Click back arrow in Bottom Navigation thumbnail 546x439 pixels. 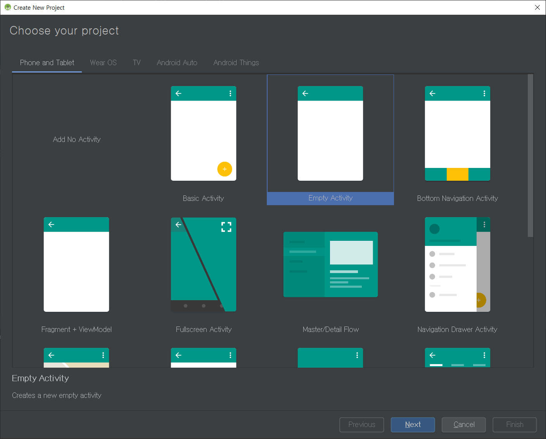[x=432, y=93]
